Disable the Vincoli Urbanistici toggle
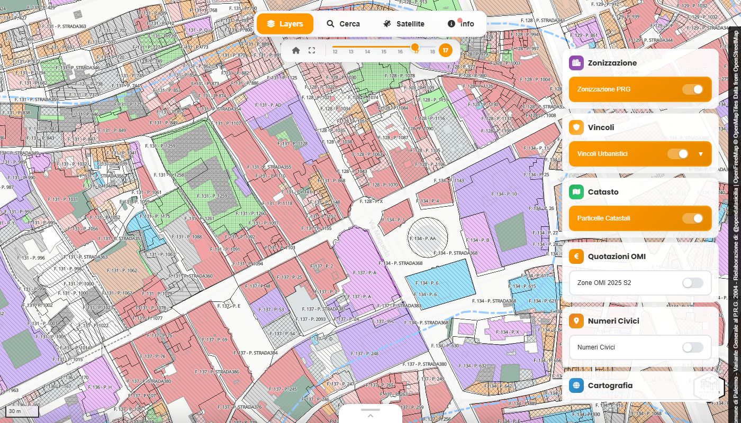This screenshot has height=423, width=741. tap(677, 154)
